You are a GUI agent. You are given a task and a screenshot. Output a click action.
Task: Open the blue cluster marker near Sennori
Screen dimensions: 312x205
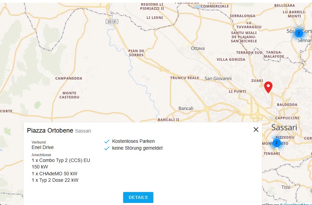point(298,33)
